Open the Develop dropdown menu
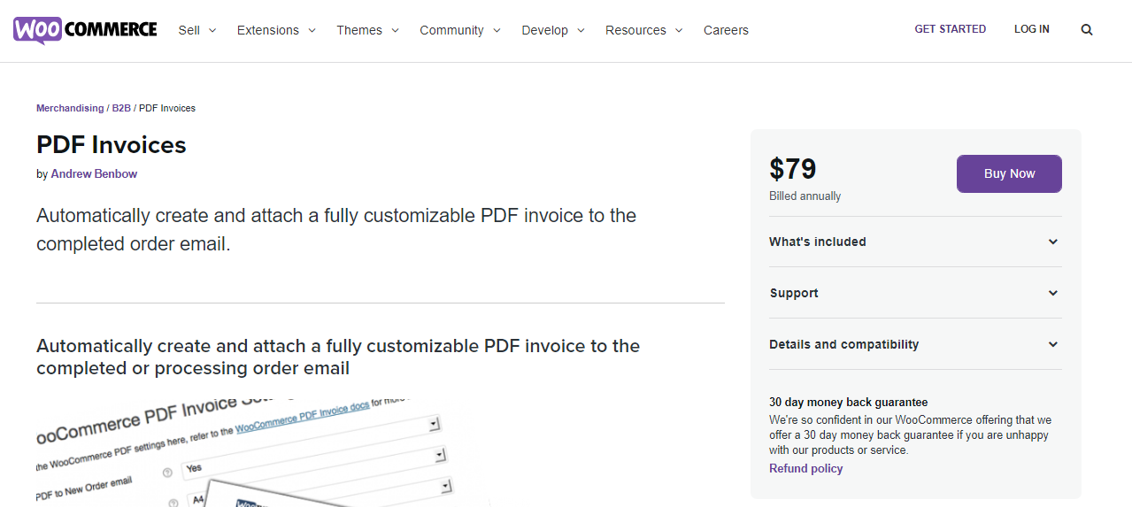Screen dimensions: 1132x507 (x=552, y=30)
